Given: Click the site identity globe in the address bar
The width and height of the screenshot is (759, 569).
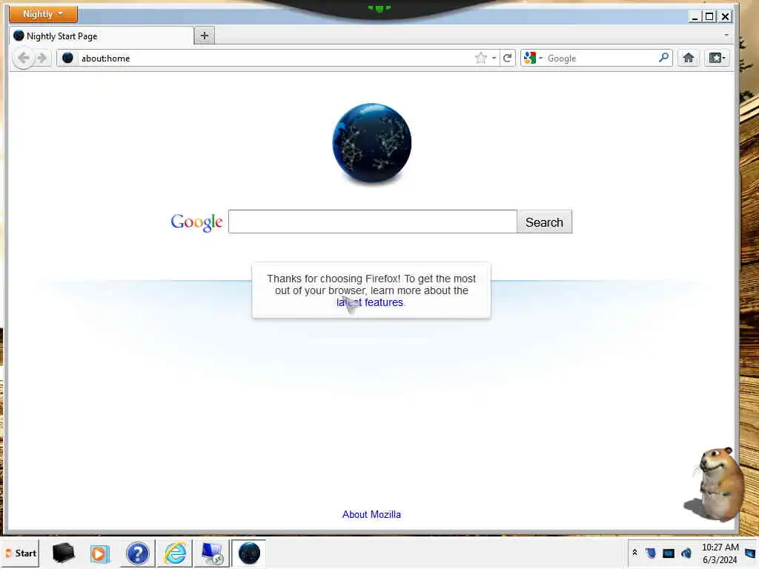Looking at the screenshot, I should [67, 58].
